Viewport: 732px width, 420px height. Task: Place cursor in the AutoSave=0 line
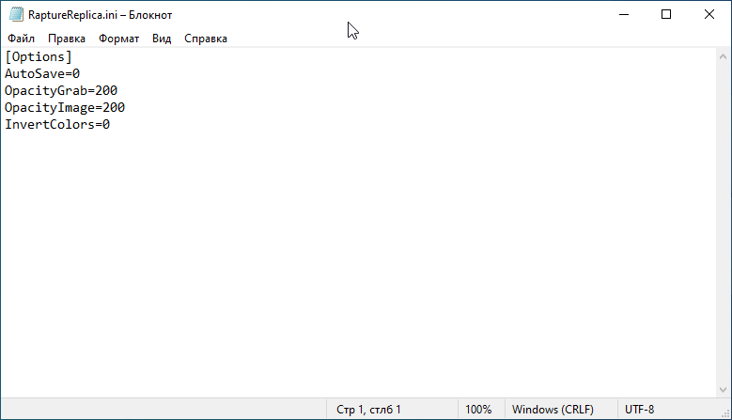pyautogui.click(x=42, y=73)
